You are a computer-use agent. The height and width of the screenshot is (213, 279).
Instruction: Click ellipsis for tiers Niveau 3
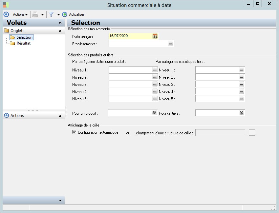pos(241,85)
